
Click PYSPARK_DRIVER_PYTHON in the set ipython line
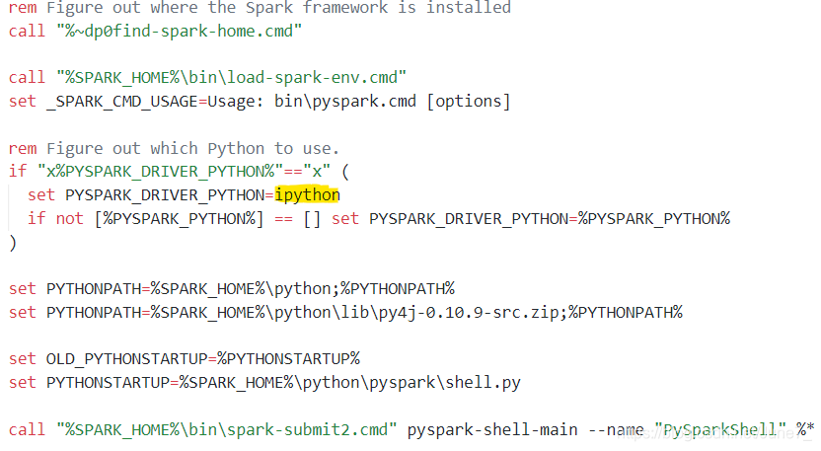click(165, 195)
